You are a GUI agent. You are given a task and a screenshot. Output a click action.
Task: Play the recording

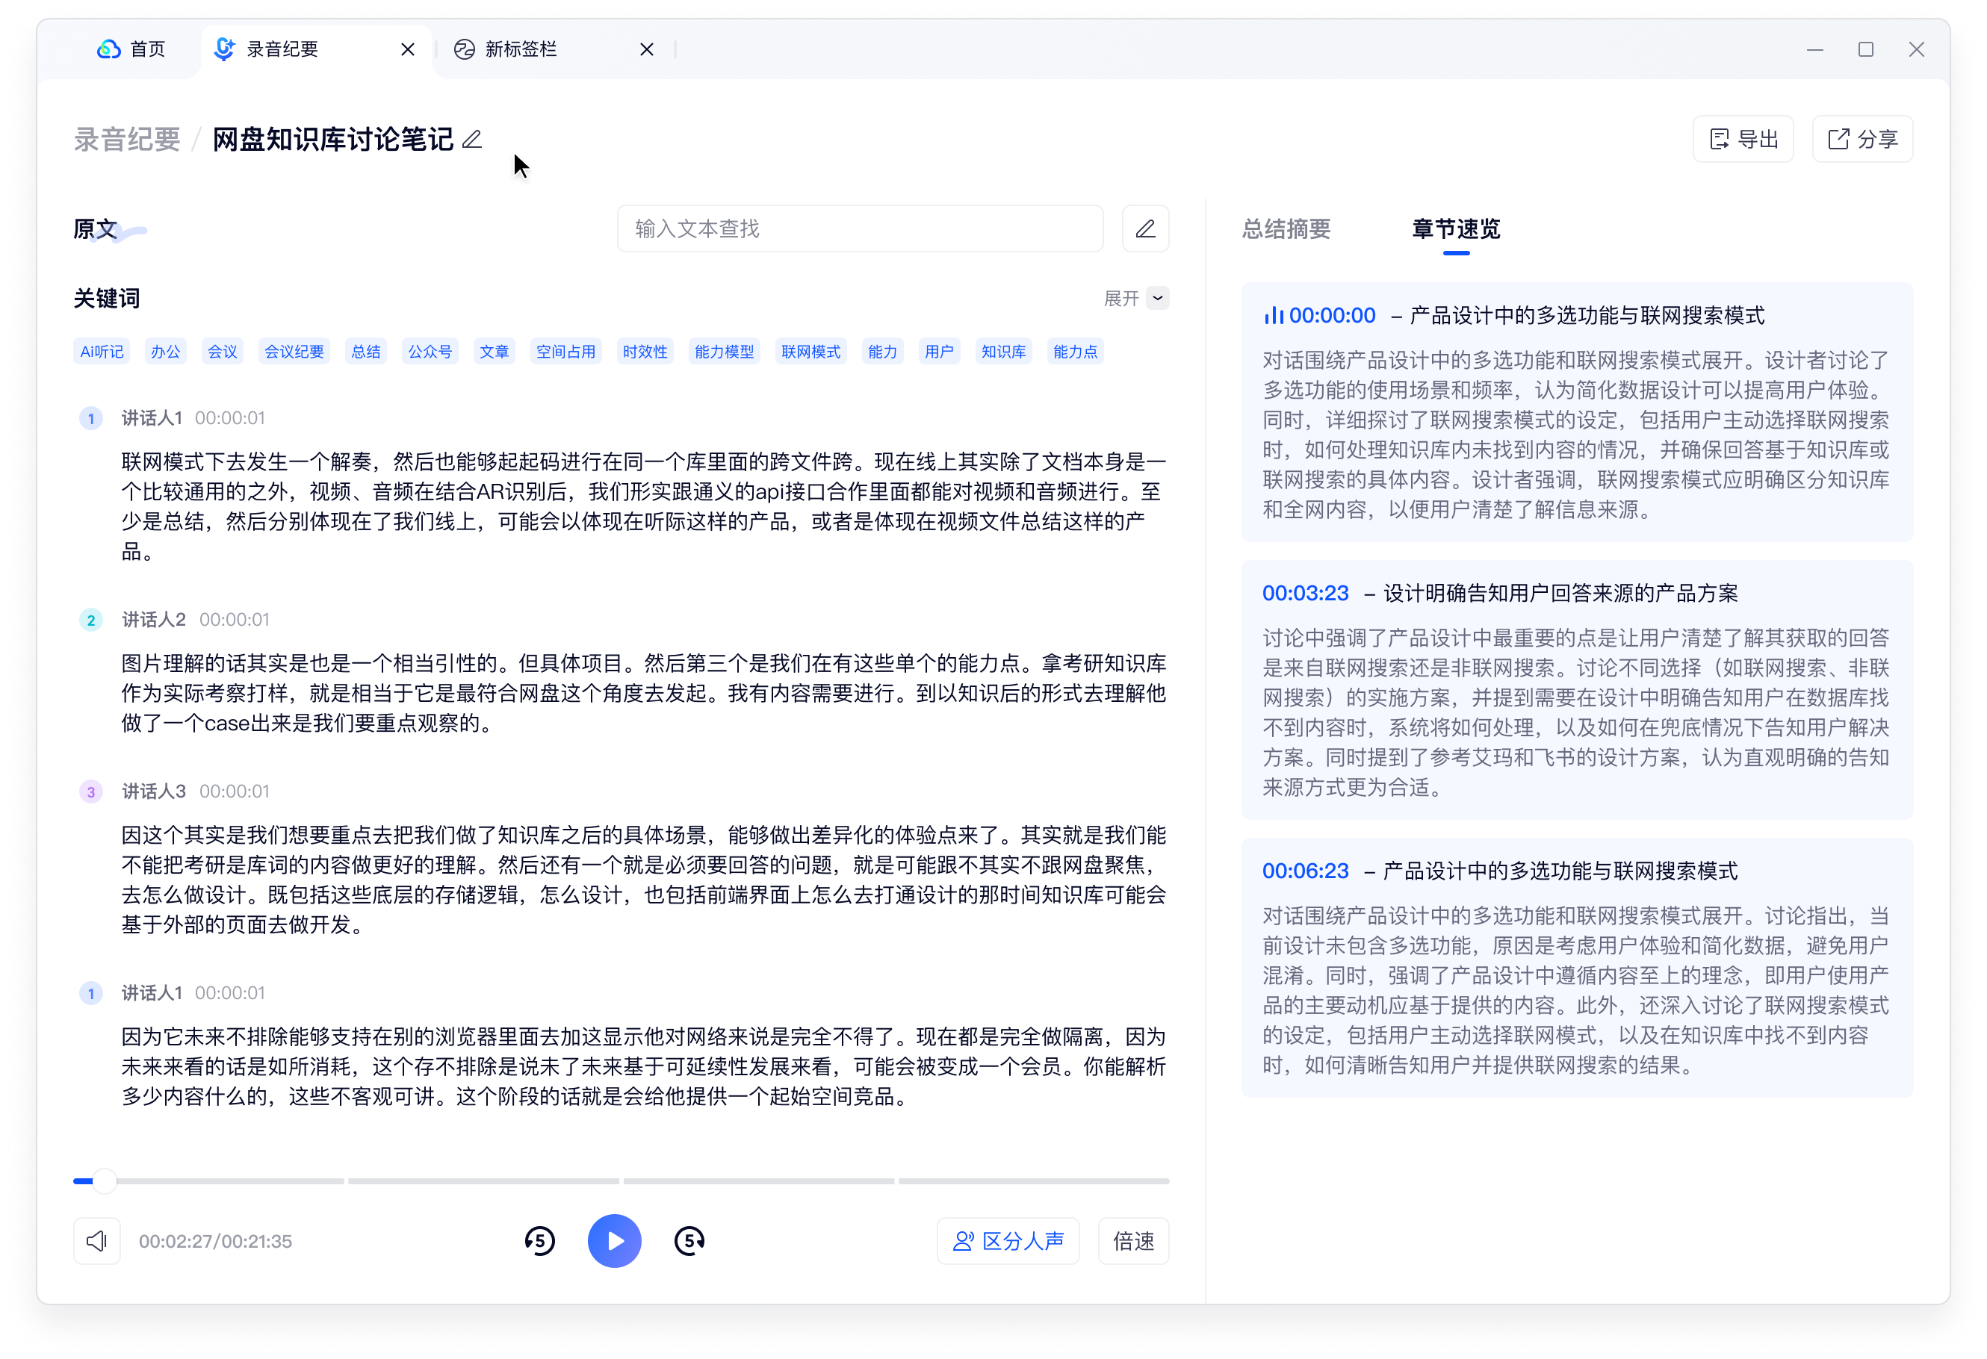(614, 1241)
